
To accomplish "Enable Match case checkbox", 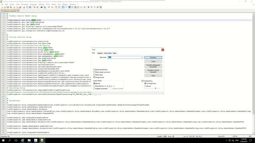I will point(94,75).
